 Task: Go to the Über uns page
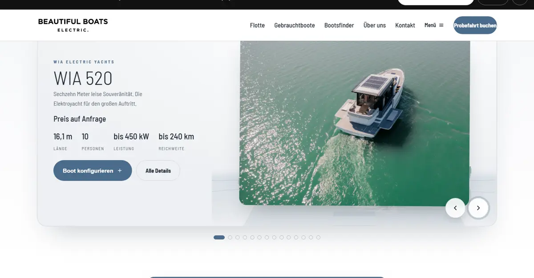click(375, 25)
